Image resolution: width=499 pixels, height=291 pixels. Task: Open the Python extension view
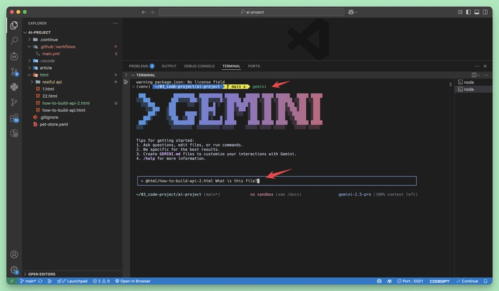coord(14,87)
